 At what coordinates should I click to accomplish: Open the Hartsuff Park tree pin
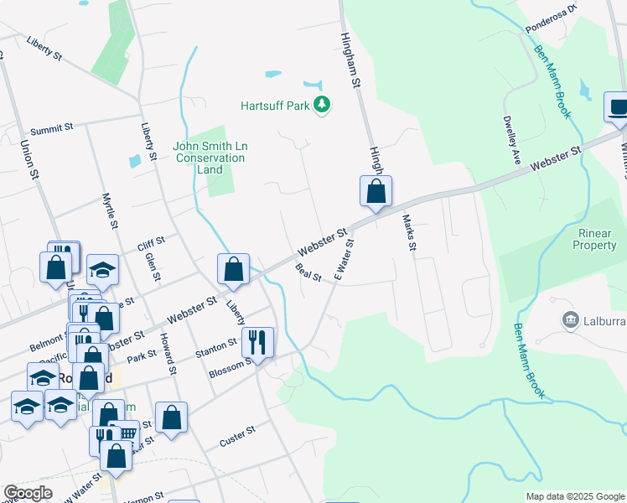click(322, 106)
